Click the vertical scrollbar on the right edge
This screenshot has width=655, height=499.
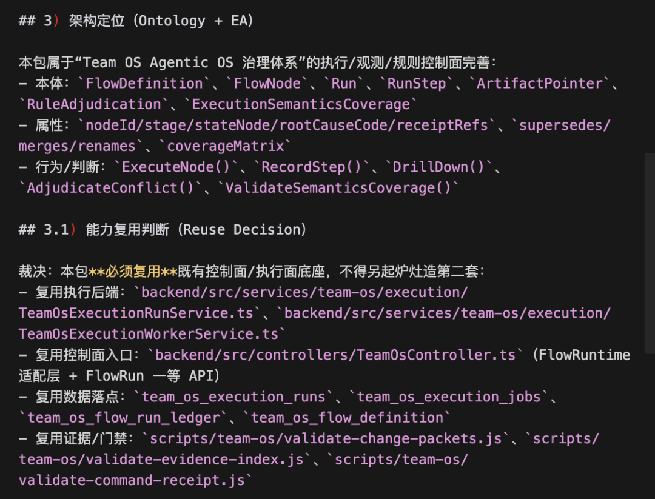[x=650, y=254]
